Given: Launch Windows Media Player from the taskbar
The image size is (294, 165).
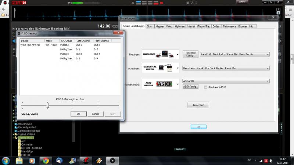Looking at the screenshot, I should point(32,161).
